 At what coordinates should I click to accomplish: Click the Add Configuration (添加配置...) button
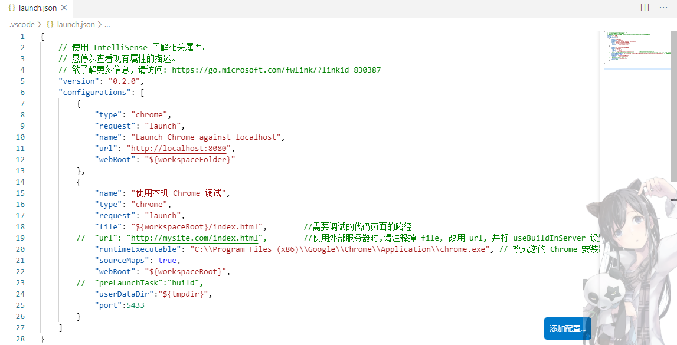(567, 328)
